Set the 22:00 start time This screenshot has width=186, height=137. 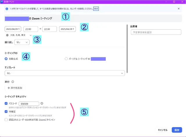click(31, 29)
